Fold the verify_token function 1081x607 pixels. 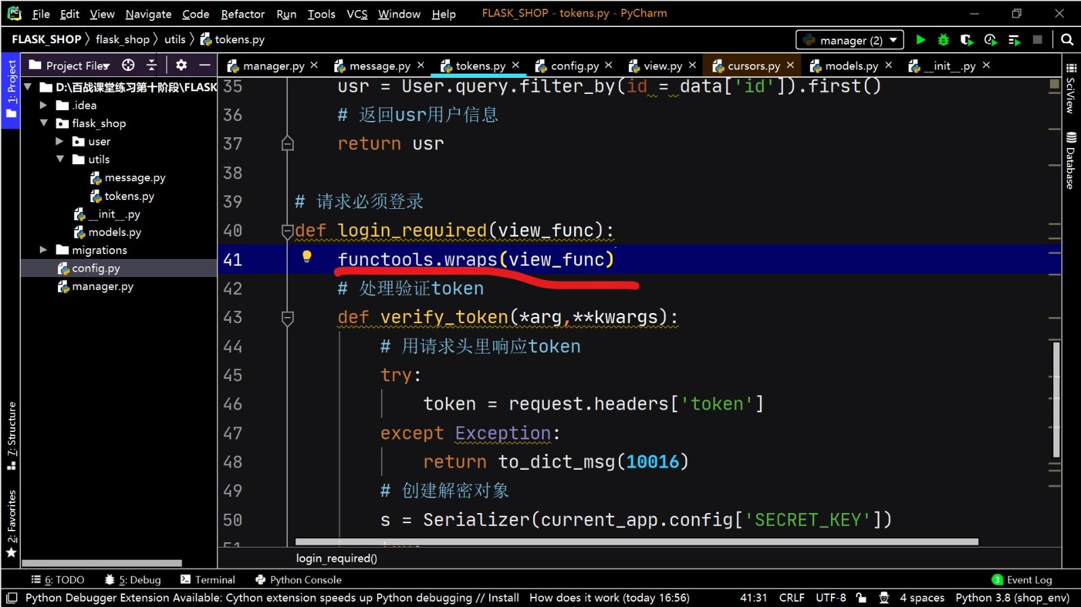click(x=287, y=318)
